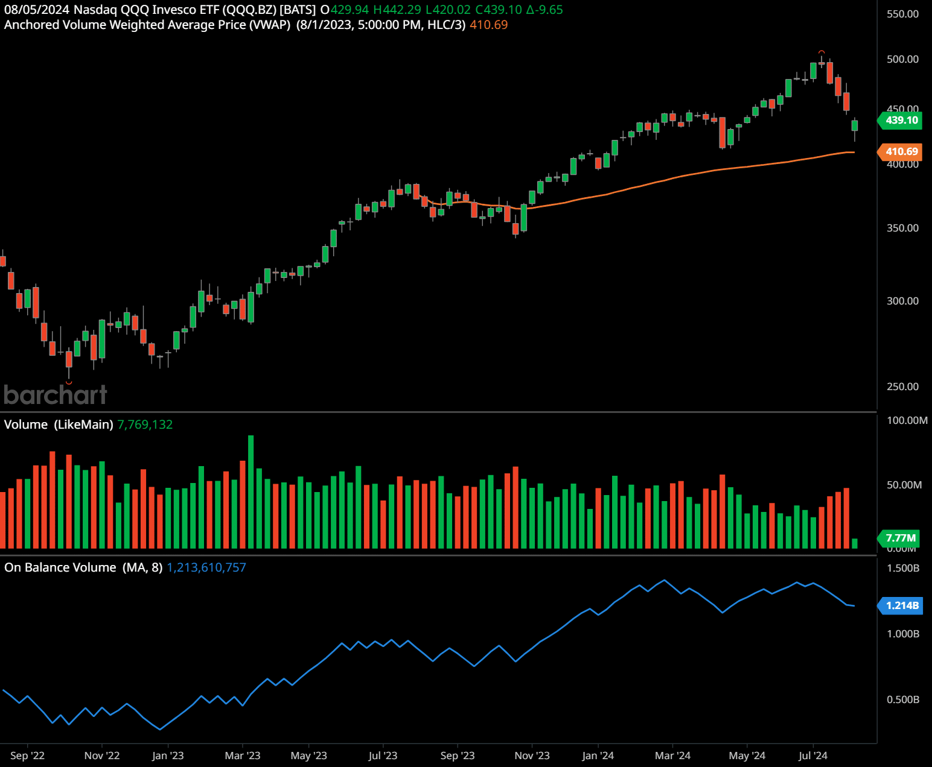Image resolution: width=932 pixels, height=767 pixels.
Task: Click the high price H442.29
Action: 397,10
